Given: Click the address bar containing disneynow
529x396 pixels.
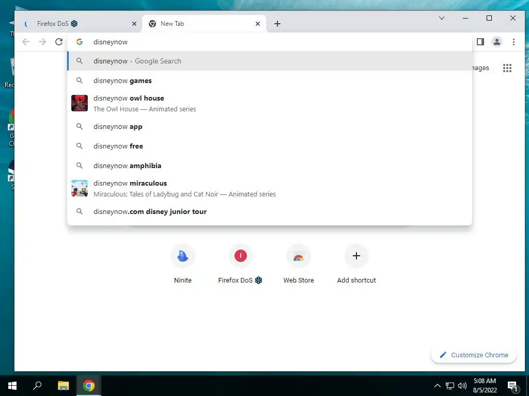Looking at the screenshot, I should [x=270, y=42].
